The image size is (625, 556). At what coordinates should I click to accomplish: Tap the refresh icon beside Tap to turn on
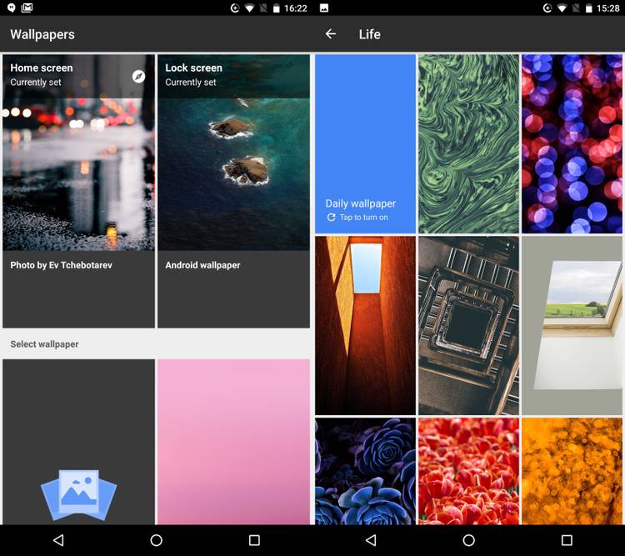click(331, 218)
